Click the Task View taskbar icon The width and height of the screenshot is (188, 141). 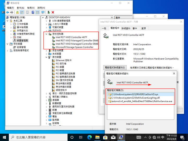point(81,137)
